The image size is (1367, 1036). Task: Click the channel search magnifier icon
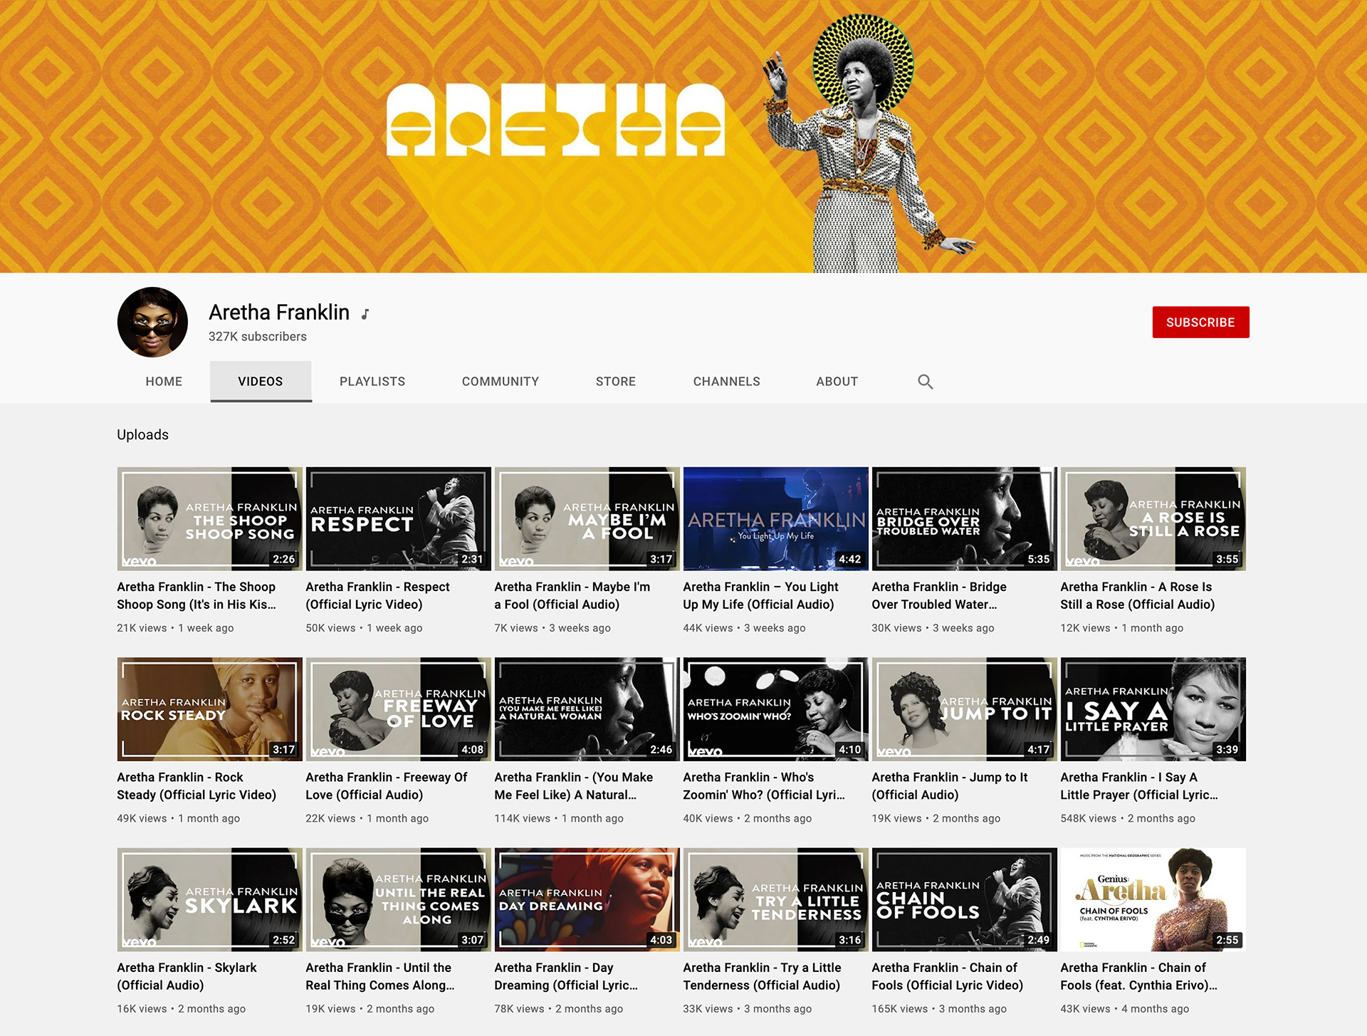[925, 382]
